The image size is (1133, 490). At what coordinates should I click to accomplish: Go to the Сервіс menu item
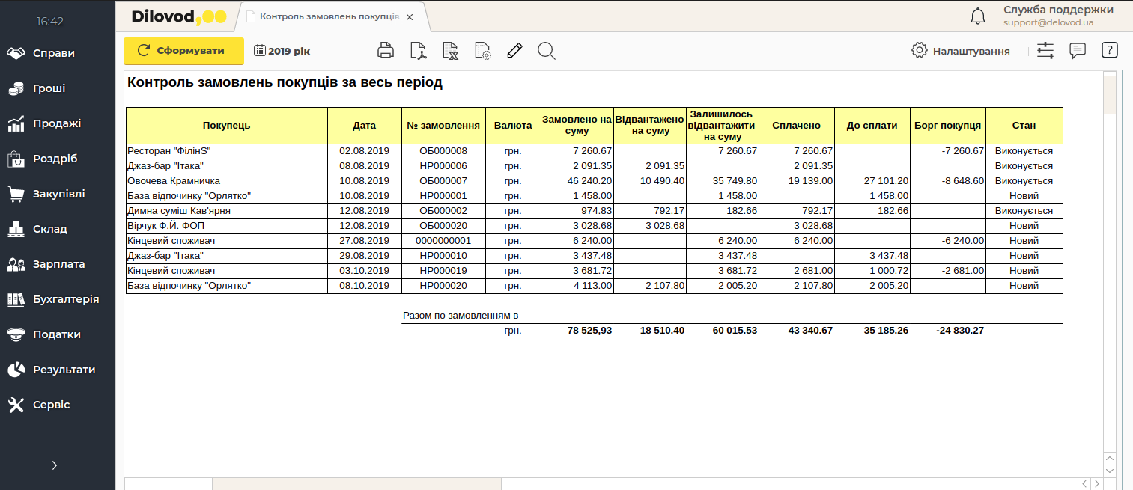pyautogui.click(x=52, y=405)
